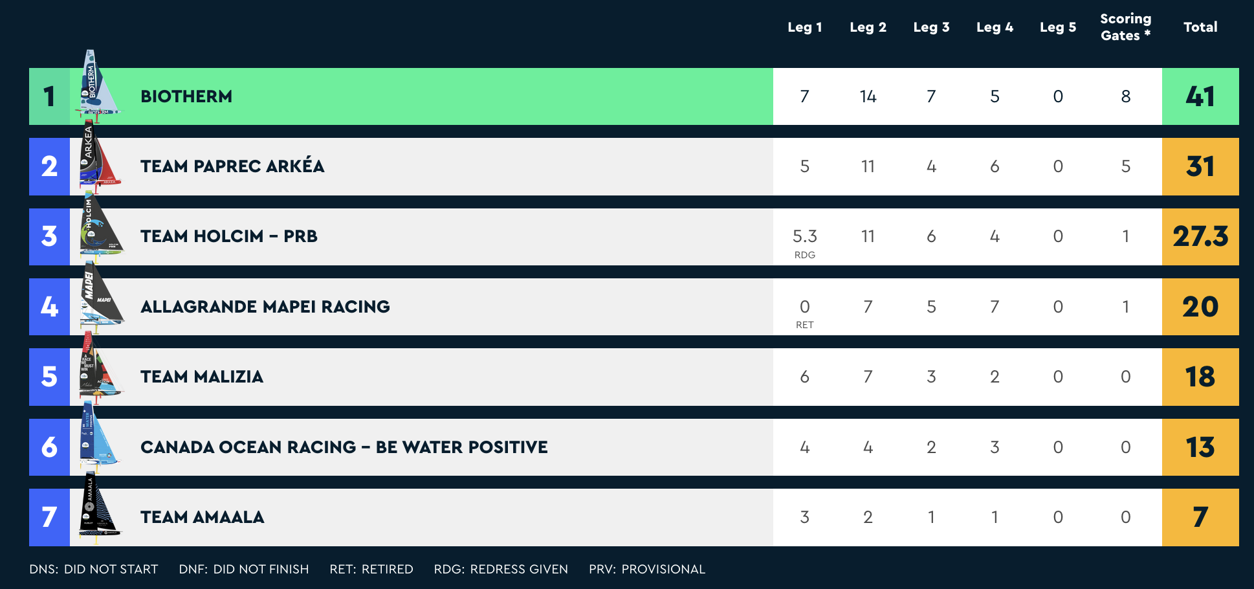Select the Holcim PRB sailboat icon
Screen dimensions: 1254x589
click(x=100, y=225)
